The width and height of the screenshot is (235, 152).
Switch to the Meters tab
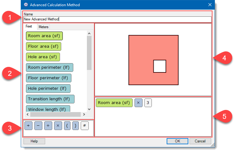click(44, 27)
